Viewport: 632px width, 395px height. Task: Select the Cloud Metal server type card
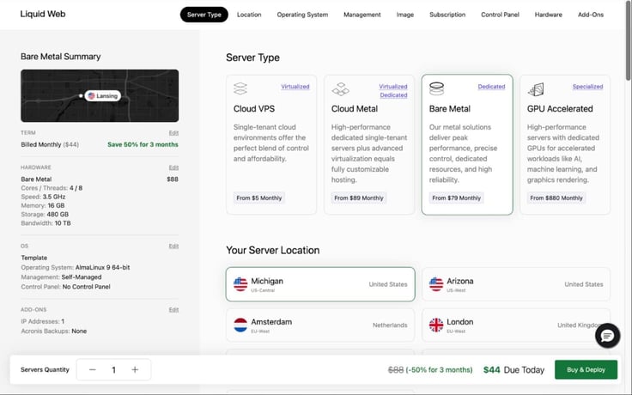click(x=369, y=144)
